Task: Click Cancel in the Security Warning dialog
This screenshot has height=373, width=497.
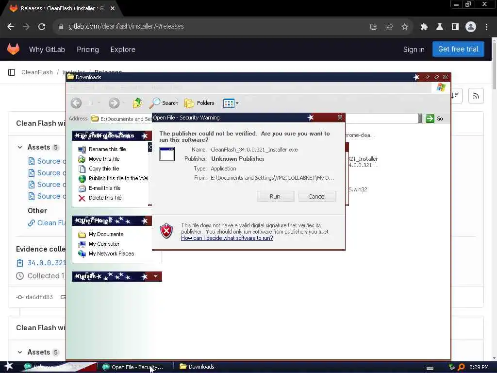Action: [x=316, y=196]
